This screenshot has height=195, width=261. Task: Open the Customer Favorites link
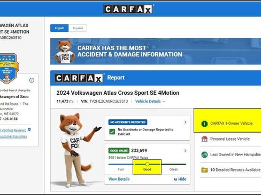[x=13, y=136]
